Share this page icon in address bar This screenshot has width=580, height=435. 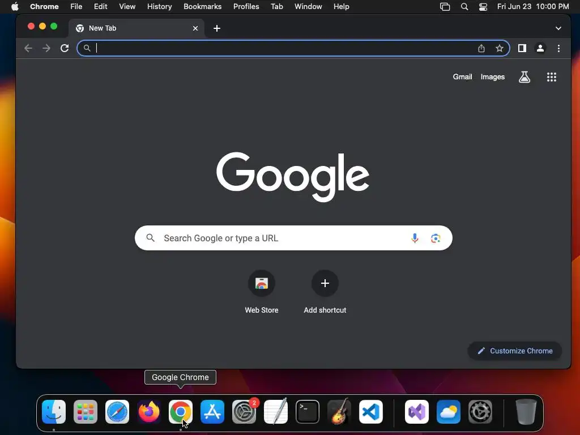pos(481,48)
